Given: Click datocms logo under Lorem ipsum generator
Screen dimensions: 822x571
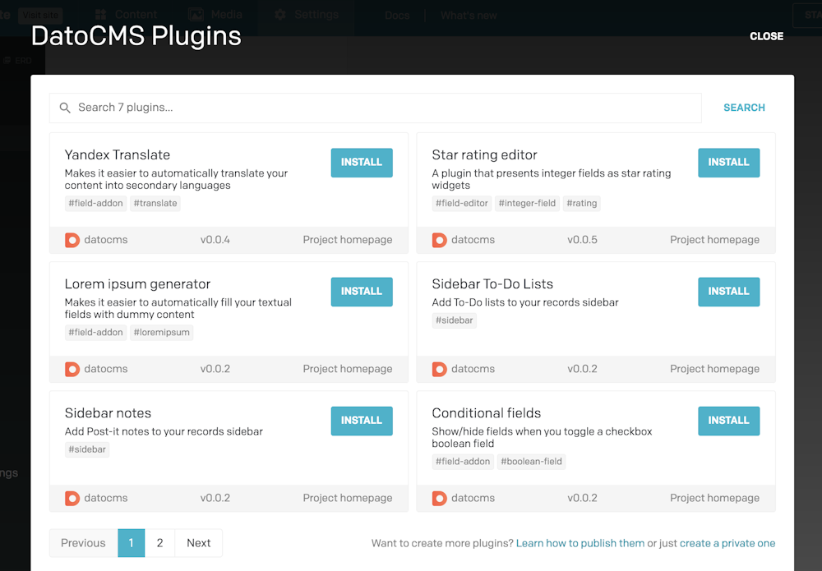Looking at the screenshot, I should (72, 370).
